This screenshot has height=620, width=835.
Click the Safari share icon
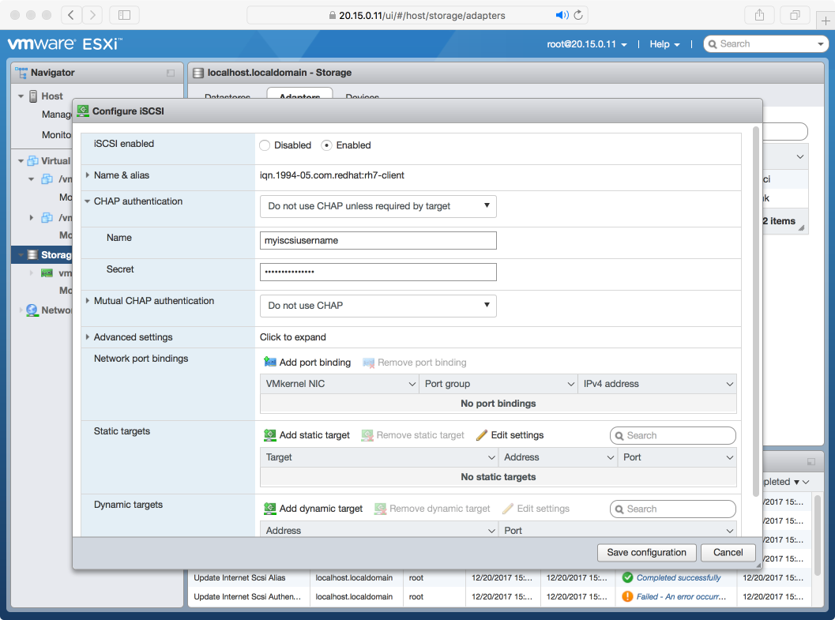(x=759, y=15)
